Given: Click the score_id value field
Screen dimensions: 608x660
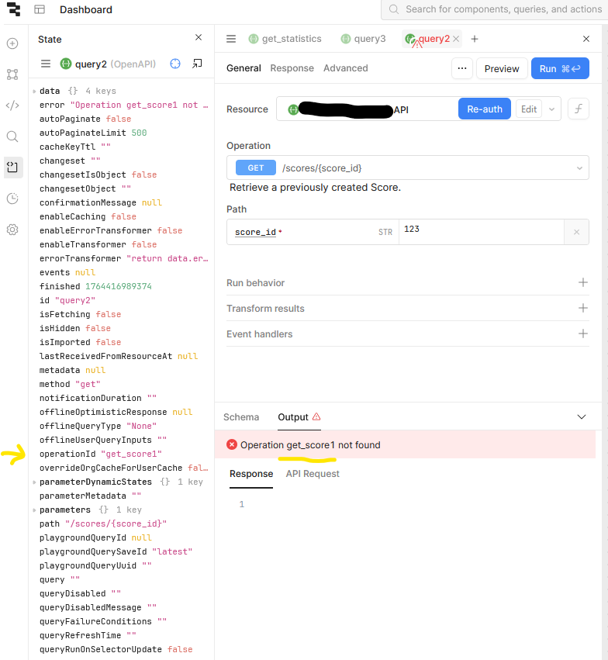Looking at the screenshot, I should (x=481, y=231).
